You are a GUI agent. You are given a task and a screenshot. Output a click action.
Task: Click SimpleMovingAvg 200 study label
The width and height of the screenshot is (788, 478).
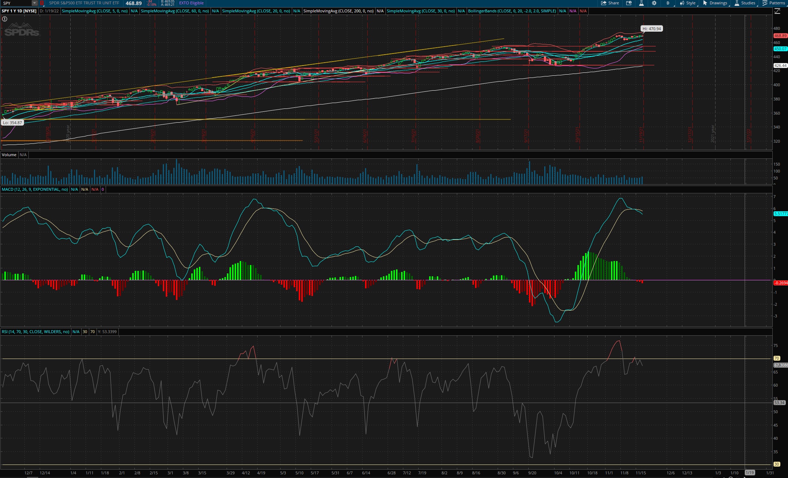pos(338,11)
